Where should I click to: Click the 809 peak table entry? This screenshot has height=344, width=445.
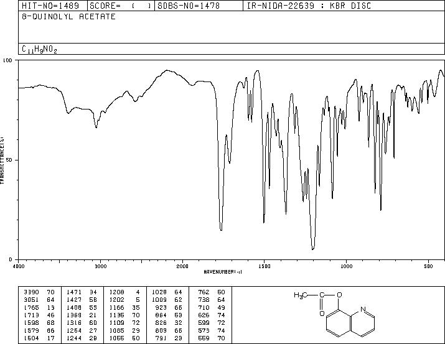point(169,330)
